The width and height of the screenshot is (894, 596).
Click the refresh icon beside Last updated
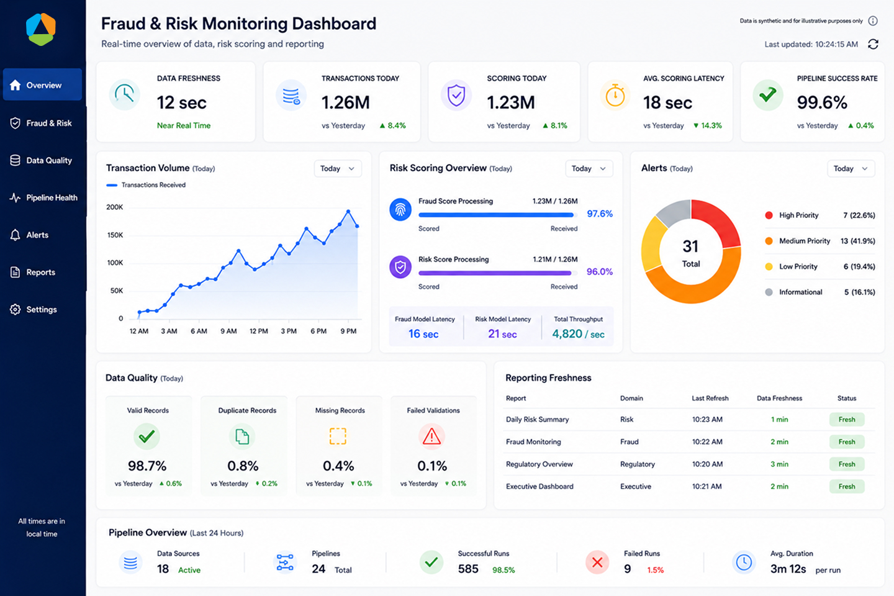(873, 44)
